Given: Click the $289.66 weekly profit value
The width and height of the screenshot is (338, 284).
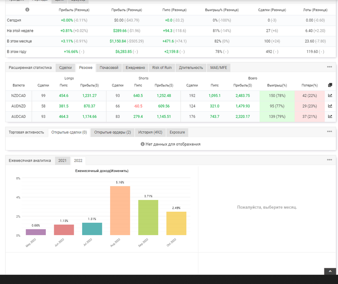Looking at the screenshot, I should click(x=120, y=31).
